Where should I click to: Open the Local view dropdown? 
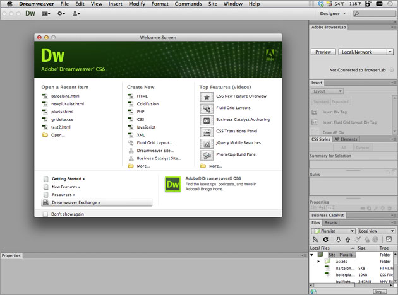(x=376, y=231)
